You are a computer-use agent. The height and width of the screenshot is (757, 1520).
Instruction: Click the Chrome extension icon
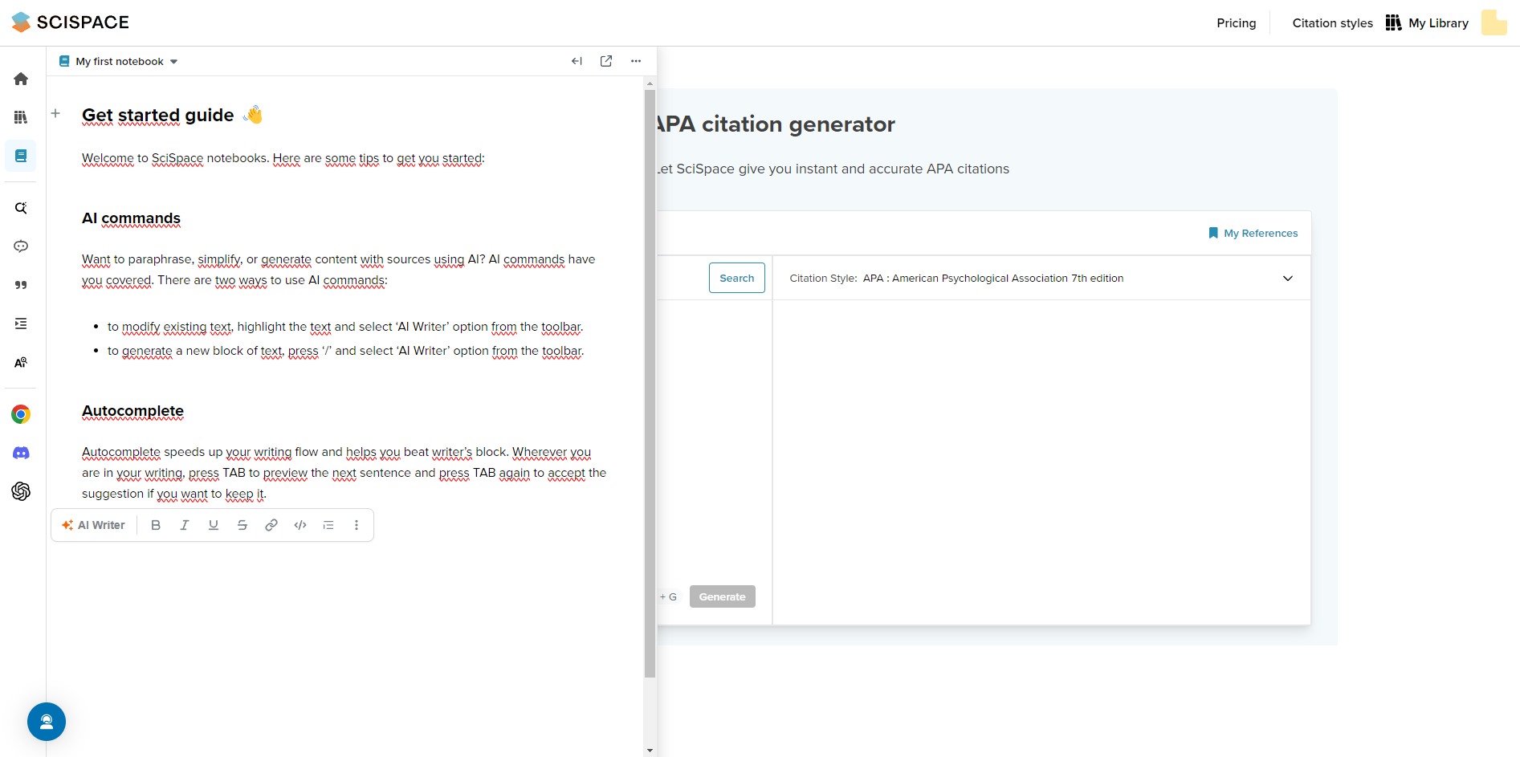21,414
